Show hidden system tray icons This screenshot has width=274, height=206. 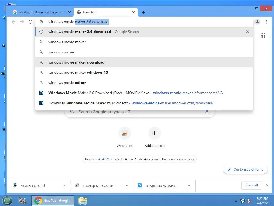(x=236, y=201)
